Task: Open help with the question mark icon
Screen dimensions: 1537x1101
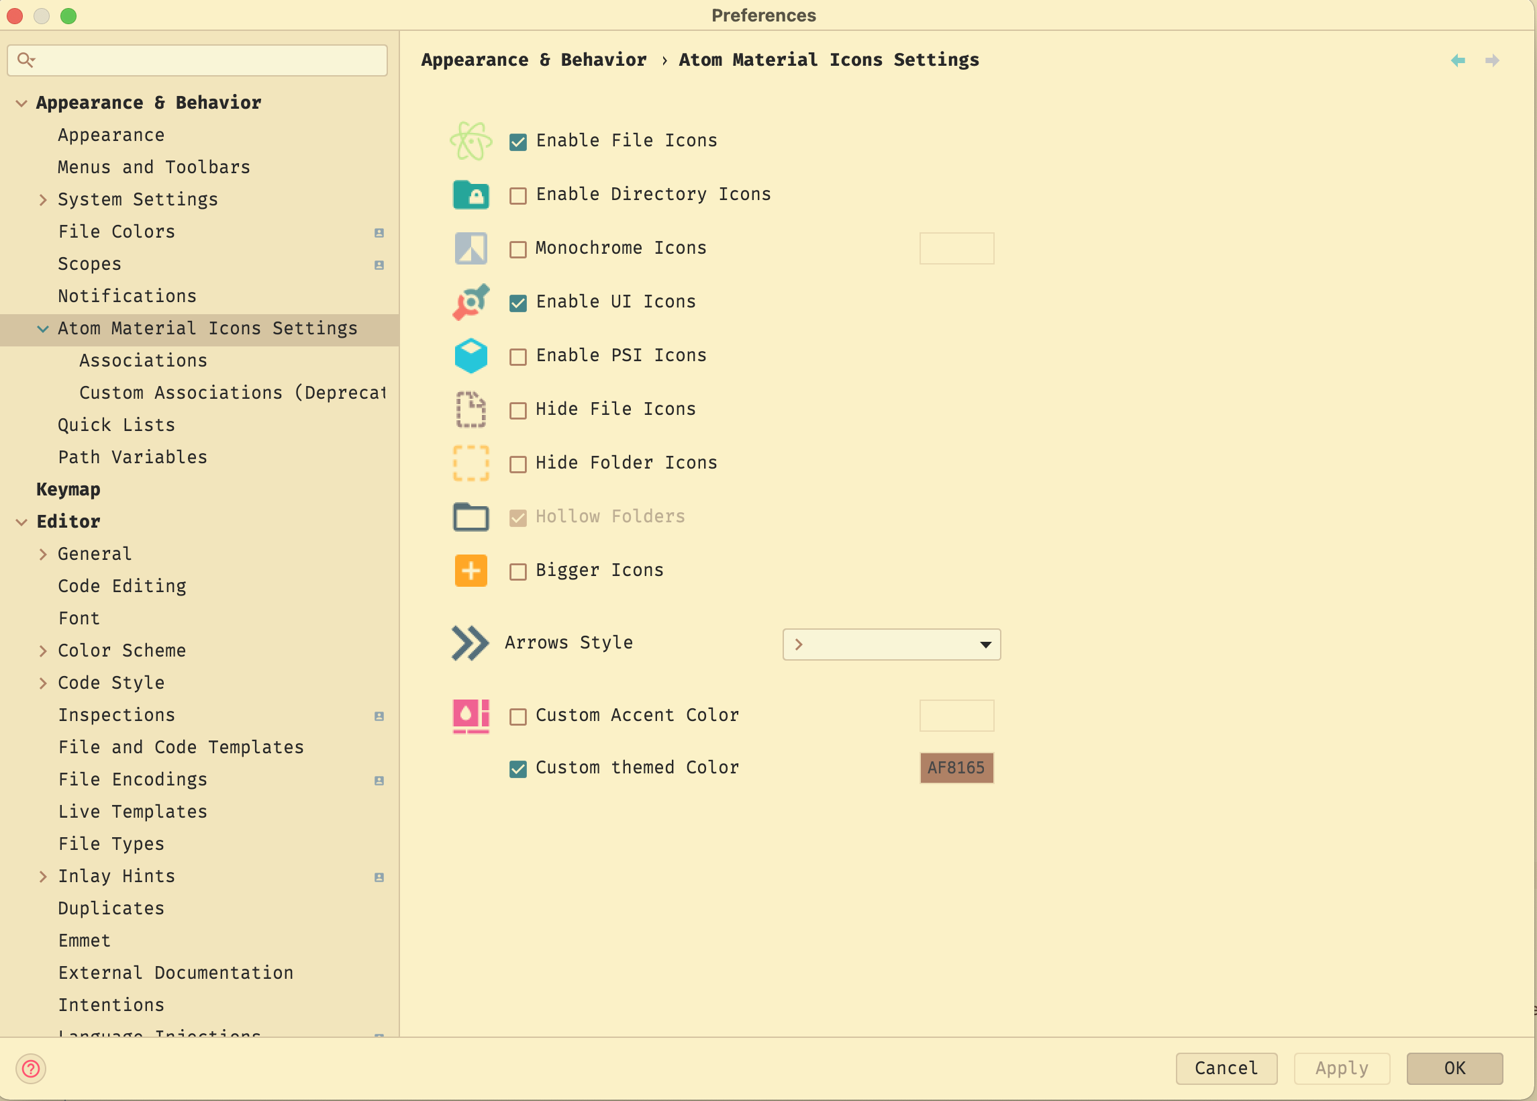Action: (x=31, y=1069)
